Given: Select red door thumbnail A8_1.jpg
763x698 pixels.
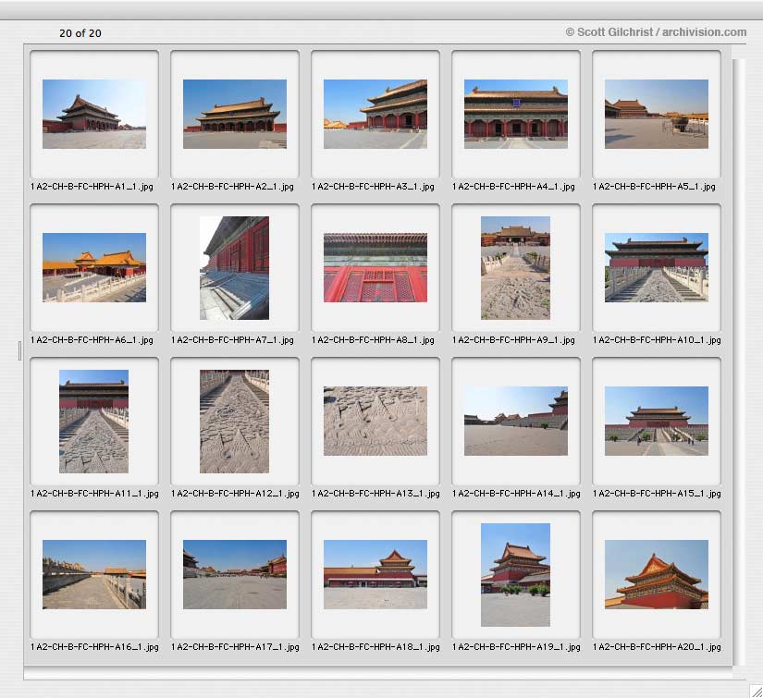Looking at the screenshot, I should [375, 267].
